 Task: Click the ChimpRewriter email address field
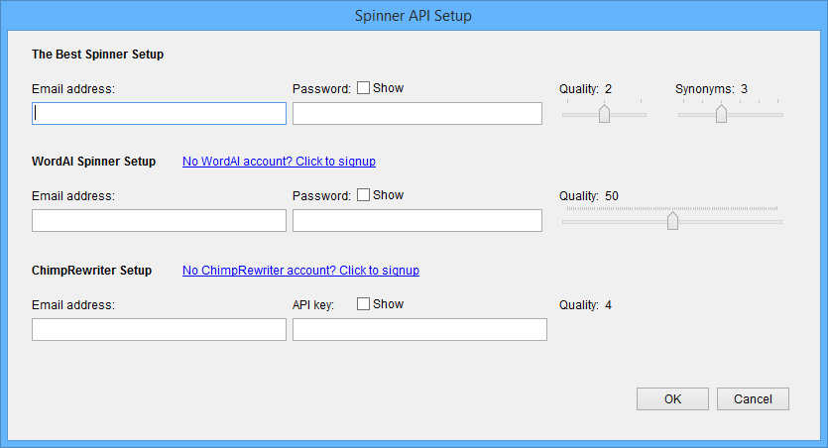point(159,330)
